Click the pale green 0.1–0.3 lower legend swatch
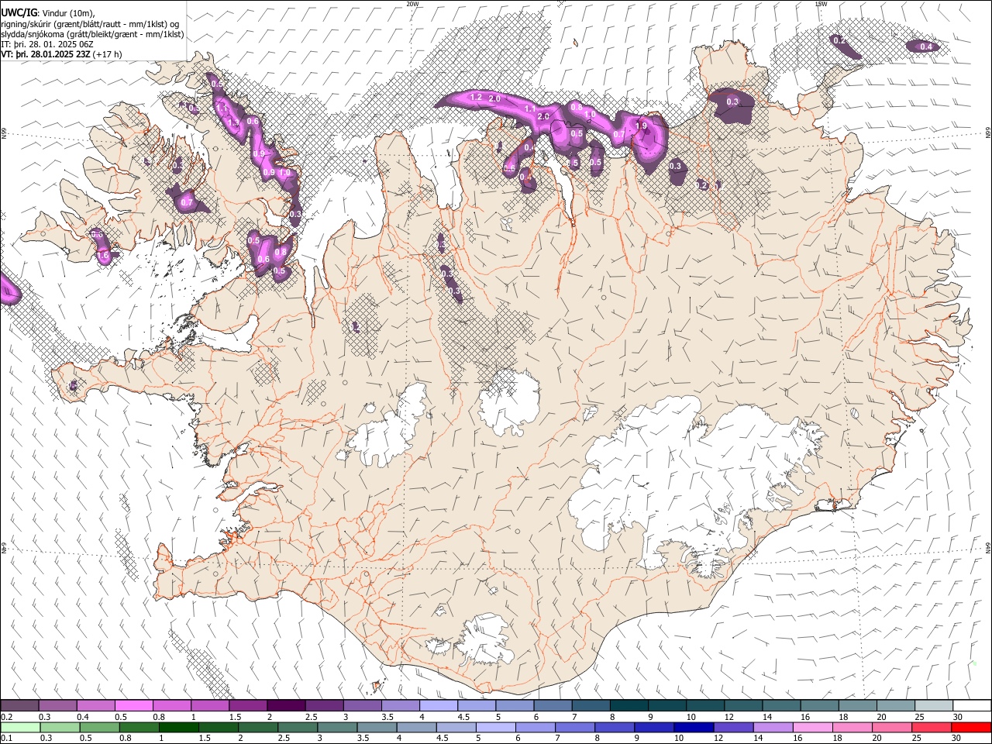Screen dimensions: 992x744 (20, 727)
